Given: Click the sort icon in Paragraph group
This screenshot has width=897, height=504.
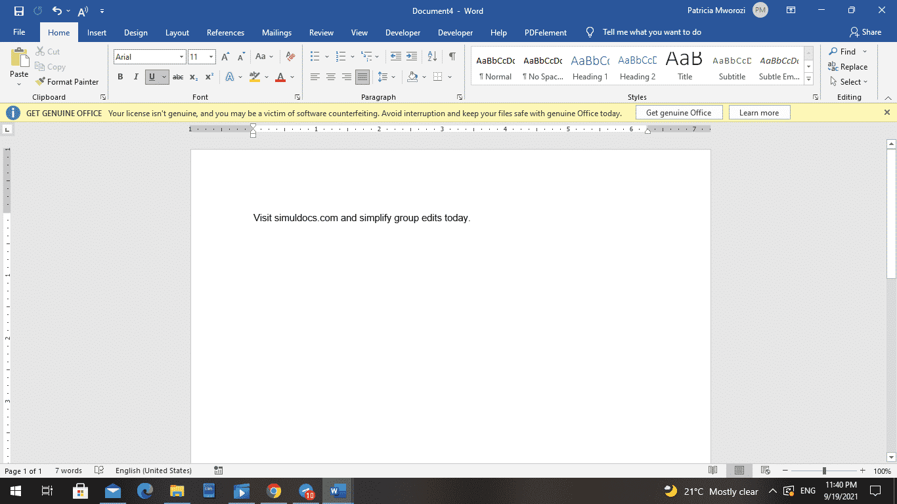Looking at the screenshot, I should click(431, 57).
